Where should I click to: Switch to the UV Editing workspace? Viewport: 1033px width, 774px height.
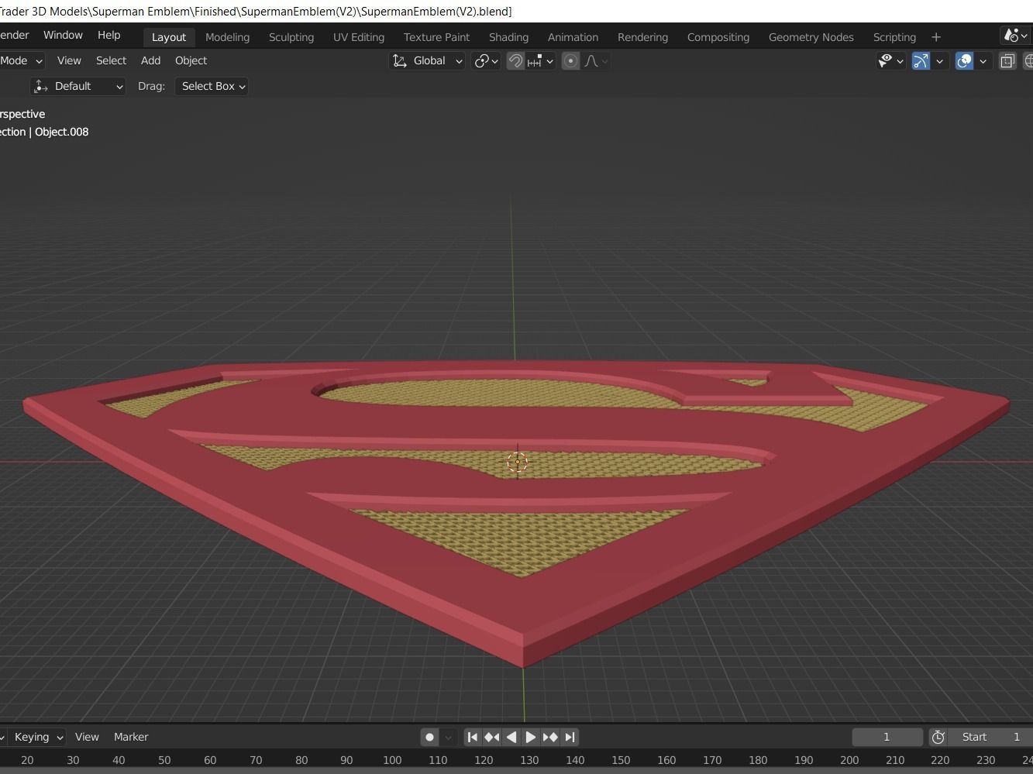pyautogui.click(x=359, y=36)
